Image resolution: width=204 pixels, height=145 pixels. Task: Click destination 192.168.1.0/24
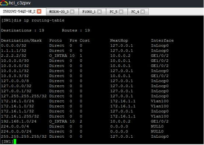click(x=19, y=121)
